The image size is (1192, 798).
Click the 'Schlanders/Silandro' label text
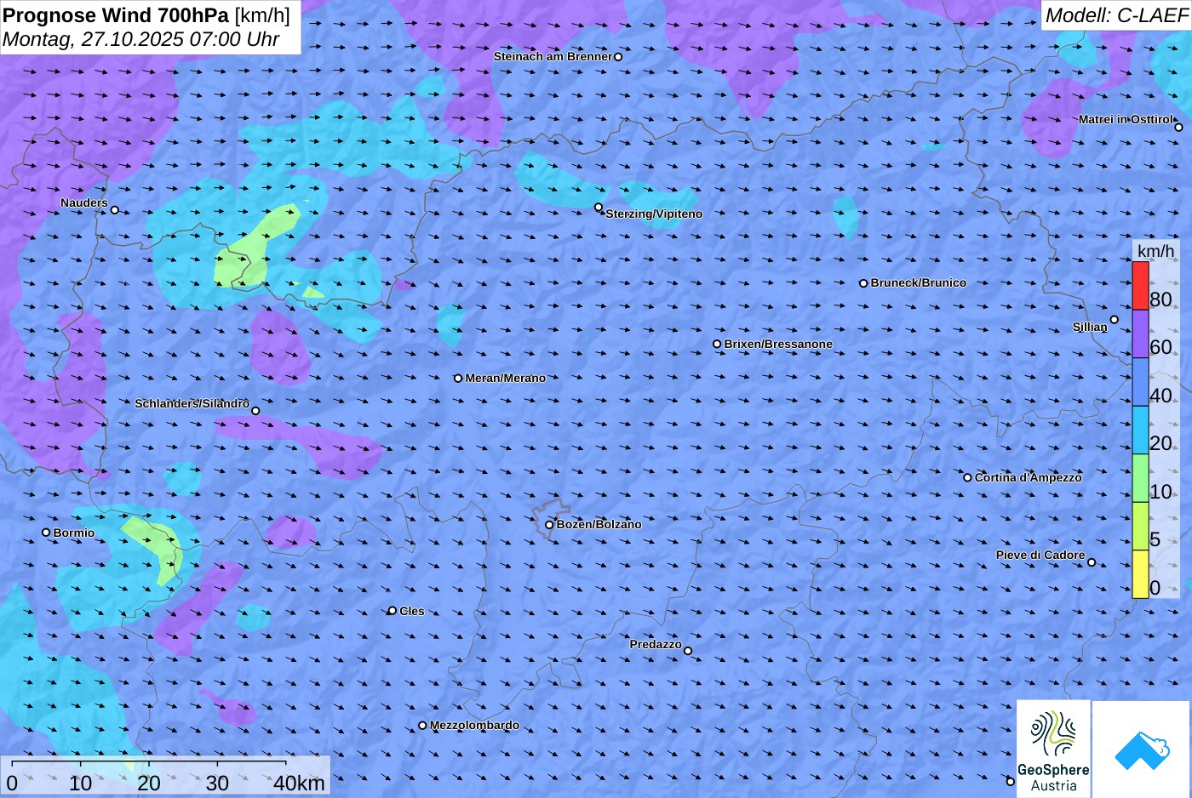click(192, 403)
